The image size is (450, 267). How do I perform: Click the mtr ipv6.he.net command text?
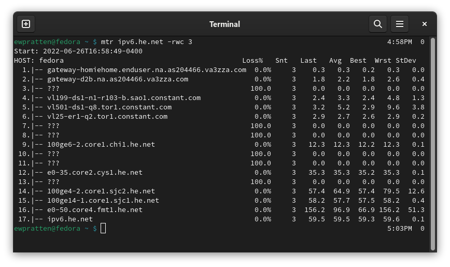click(147, 42)
